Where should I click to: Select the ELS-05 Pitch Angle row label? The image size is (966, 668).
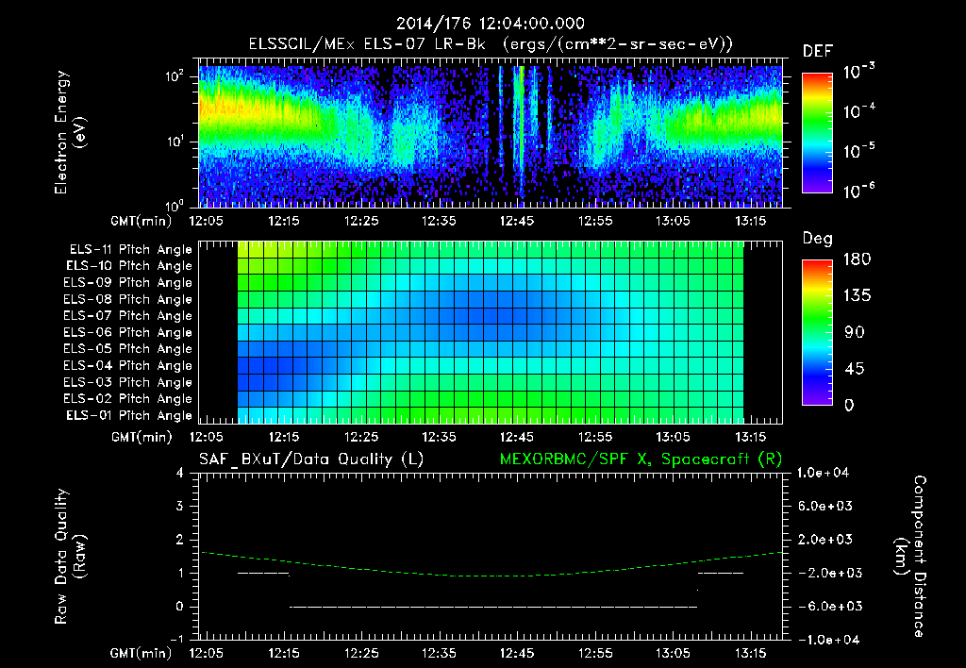pyautogui.click(x=128, y=349)
